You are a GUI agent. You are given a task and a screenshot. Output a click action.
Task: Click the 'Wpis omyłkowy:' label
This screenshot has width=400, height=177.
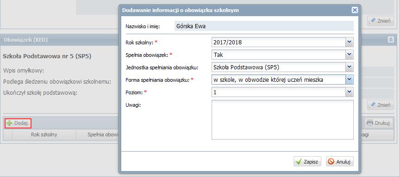24,71
